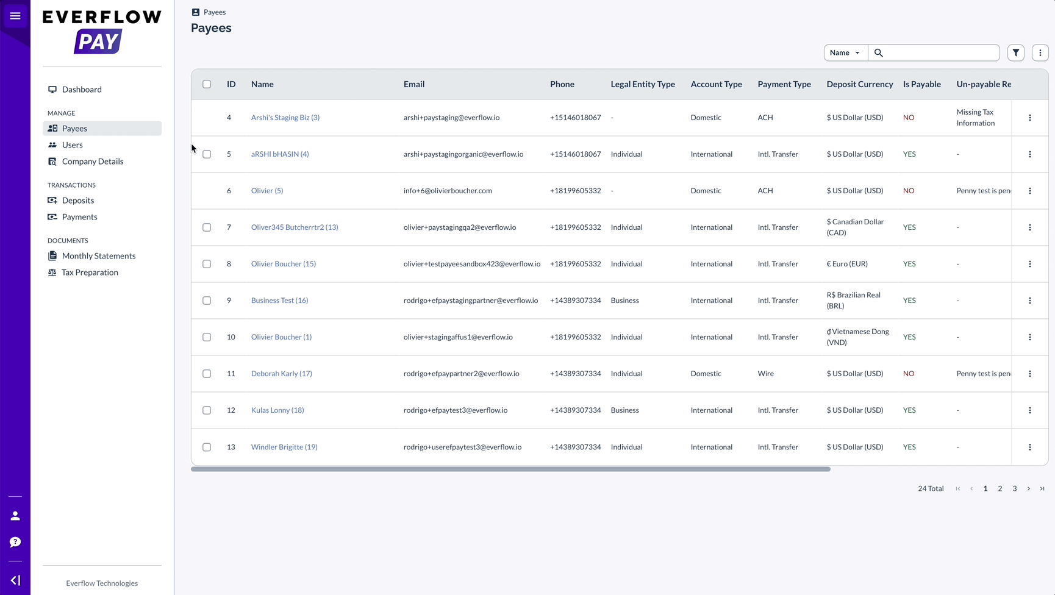Open row actions for Olivier (5)
This screenshot has width=1055, height=595.
tap(1030, 191)
